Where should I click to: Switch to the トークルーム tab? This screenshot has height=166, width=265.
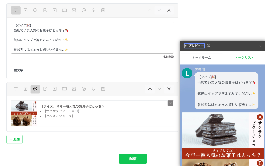pos(202,58)
